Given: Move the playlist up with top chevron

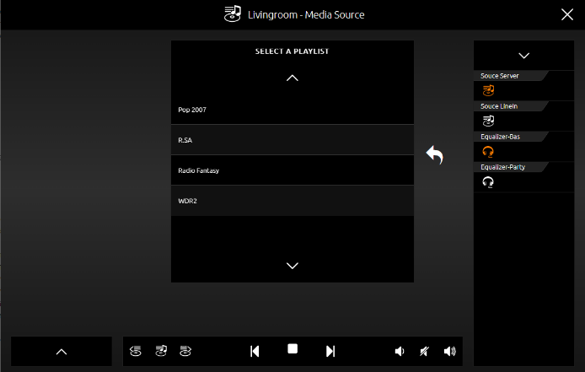Looking at the screenshot, I should (x=292, y=78).
